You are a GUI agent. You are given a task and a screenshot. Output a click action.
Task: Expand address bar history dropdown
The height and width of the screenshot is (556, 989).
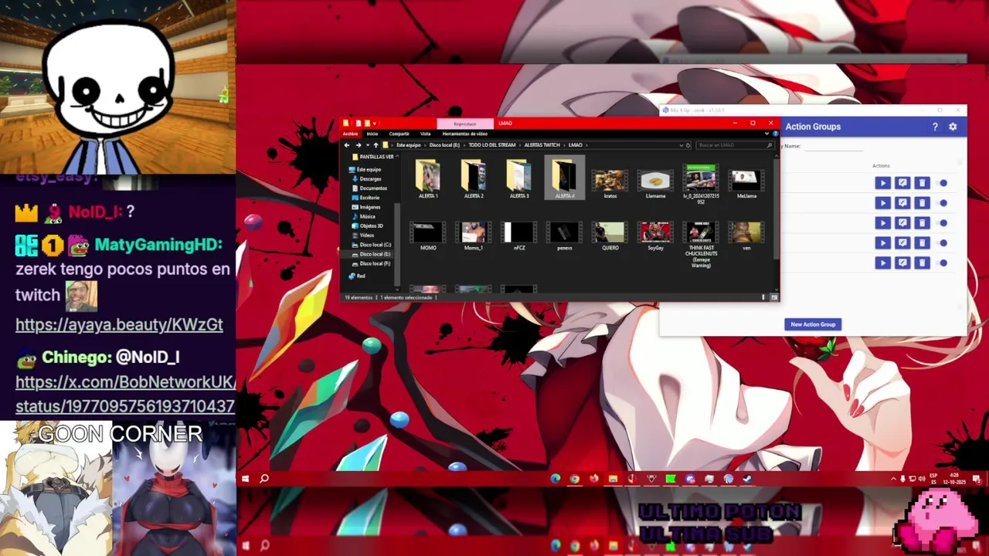click(x=681, y=145)
